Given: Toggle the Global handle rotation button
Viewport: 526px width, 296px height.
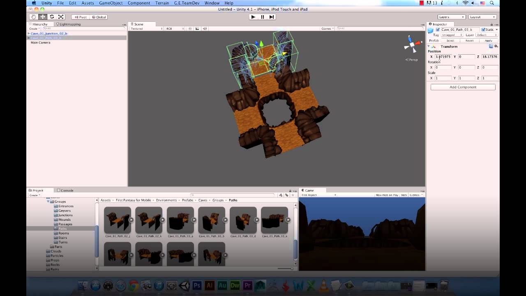Looking at the screenshot, I should (99, 17).
